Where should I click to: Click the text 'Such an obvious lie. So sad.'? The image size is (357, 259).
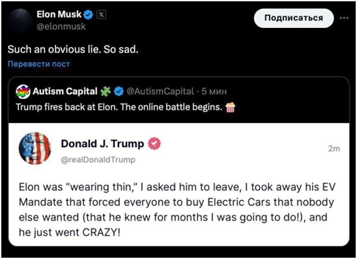[x=73, y=49]
